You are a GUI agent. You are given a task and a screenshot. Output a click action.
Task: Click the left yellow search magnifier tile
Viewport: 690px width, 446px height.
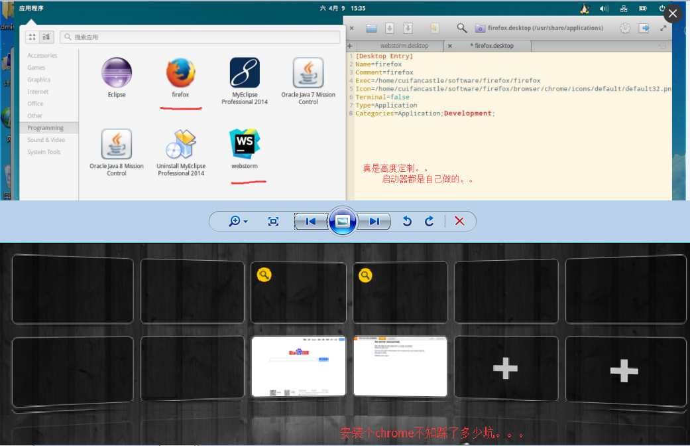264,275
